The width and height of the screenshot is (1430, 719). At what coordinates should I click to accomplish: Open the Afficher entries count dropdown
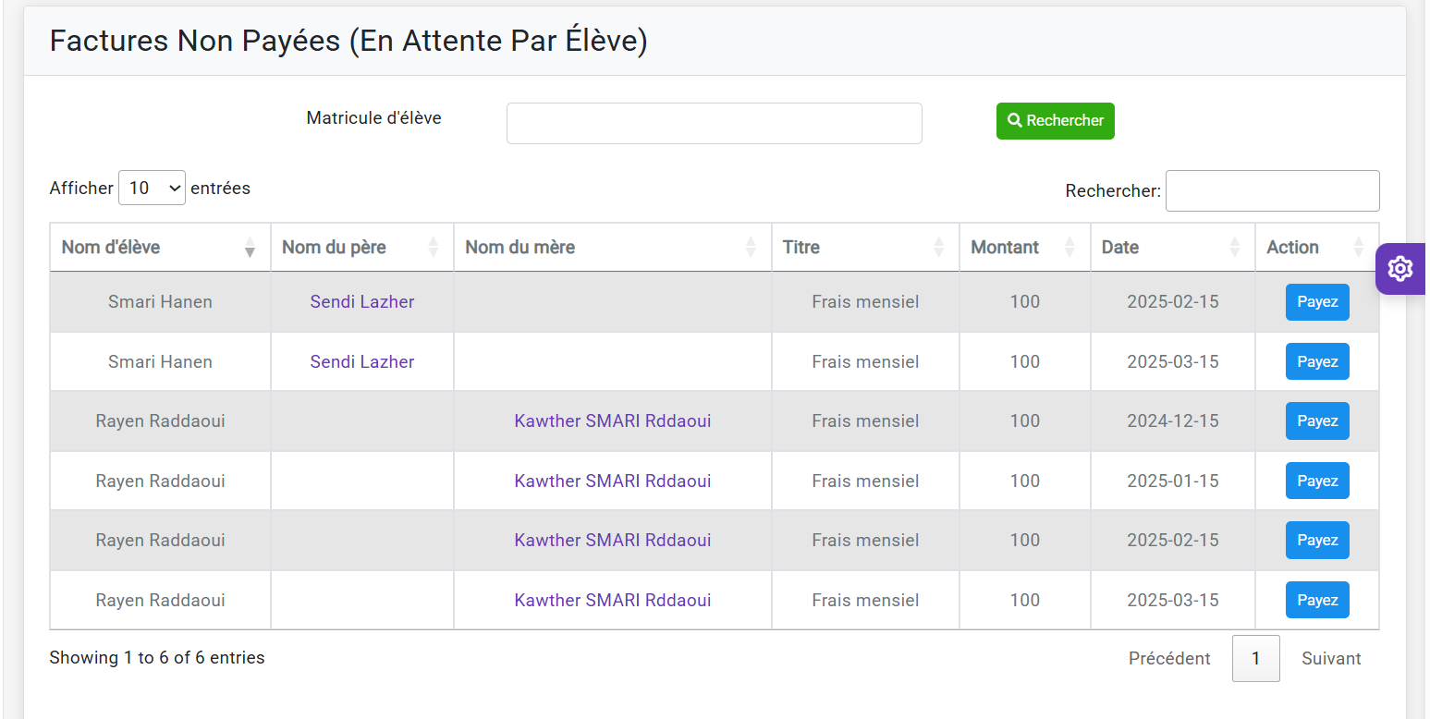point(152,188)
